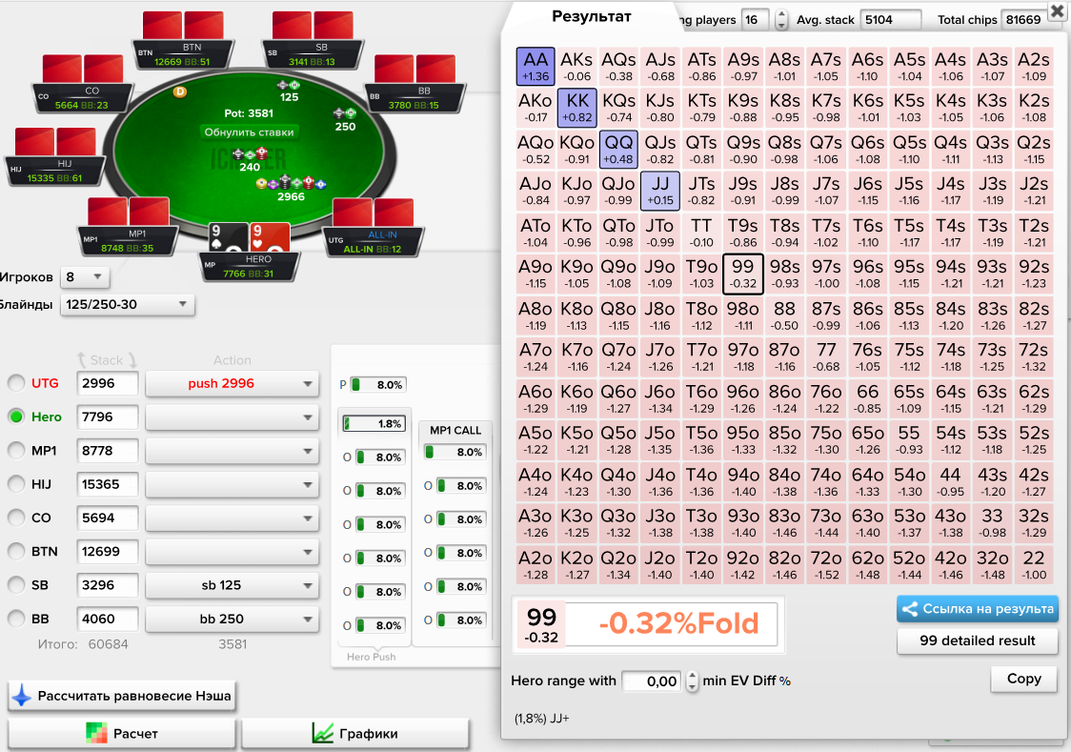Adjust the Hero range slider 1.8%

point(374,423)
